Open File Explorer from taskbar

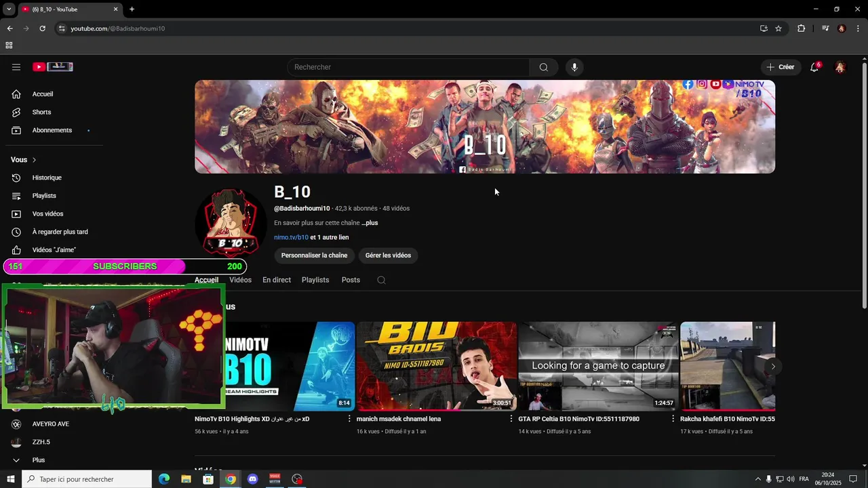coord(186,479)
